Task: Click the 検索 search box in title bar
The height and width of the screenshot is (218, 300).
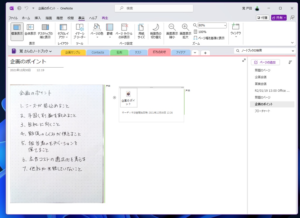Action: (154, 8)
